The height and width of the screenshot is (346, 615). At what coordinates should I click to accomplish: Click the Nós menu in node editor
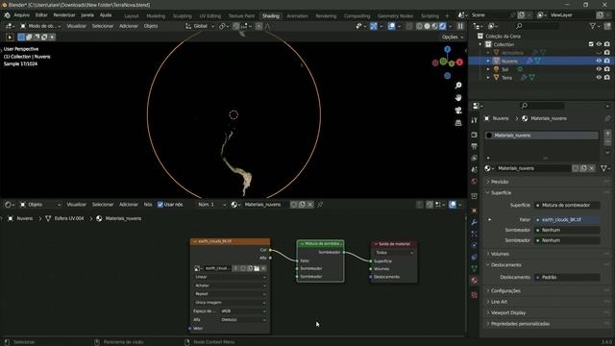tap(147, 205)
